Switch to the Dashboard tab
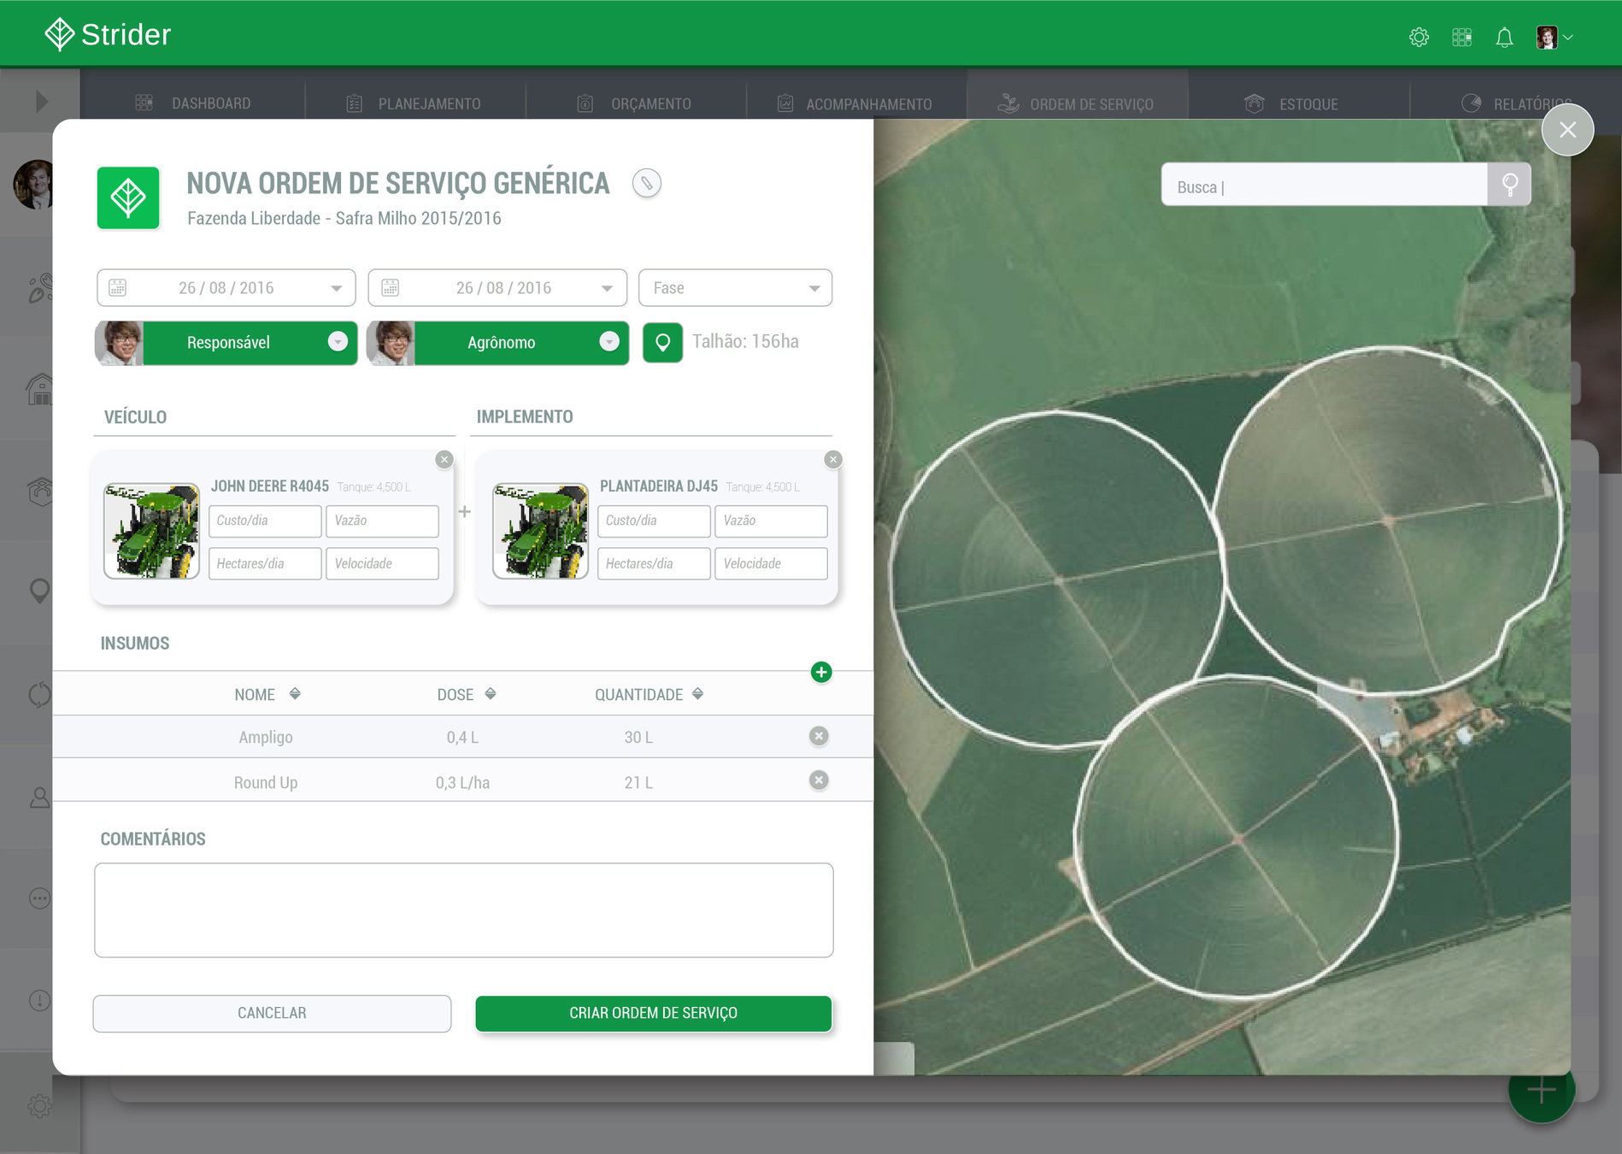The height and width of the screenshot is (1154, 1622). tap(193, 103)
